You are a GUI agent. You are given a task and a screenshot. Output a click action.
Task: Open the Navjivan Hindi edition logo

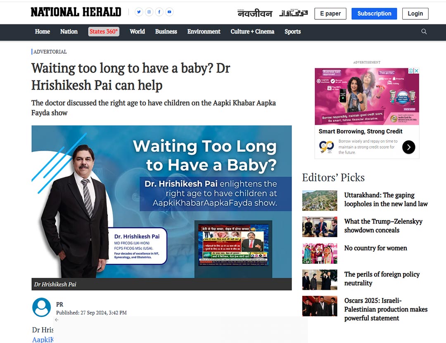tap(255, 14)
